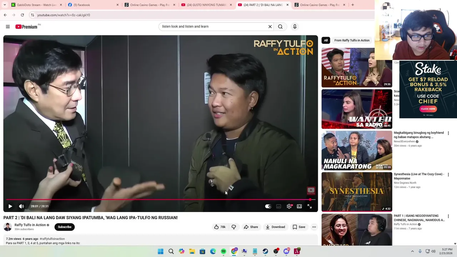Like the video with thumbs up 78k
Screen dimensions: 457x257
(220, 227)
